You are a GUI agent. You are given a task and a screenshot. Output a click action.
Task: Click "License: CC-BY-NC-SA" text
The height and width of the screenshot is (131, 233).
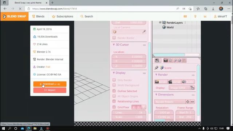coord(49,74)
